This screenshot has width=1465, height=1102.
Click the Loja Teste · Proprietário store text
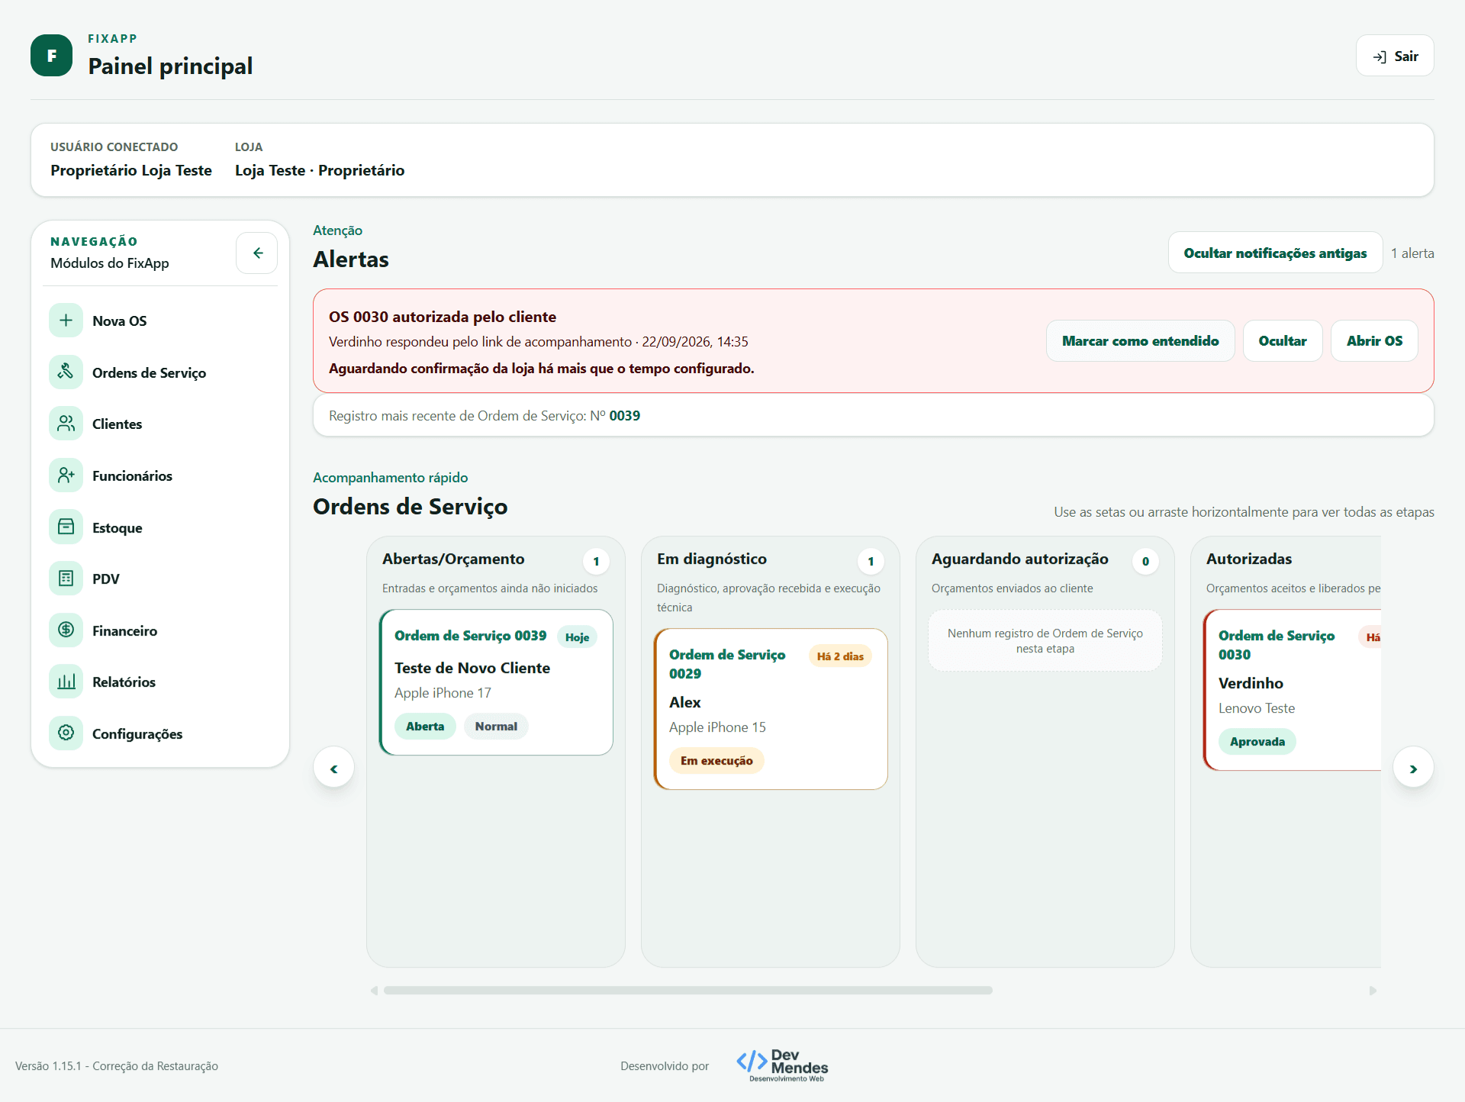click(x=320, y=170)
